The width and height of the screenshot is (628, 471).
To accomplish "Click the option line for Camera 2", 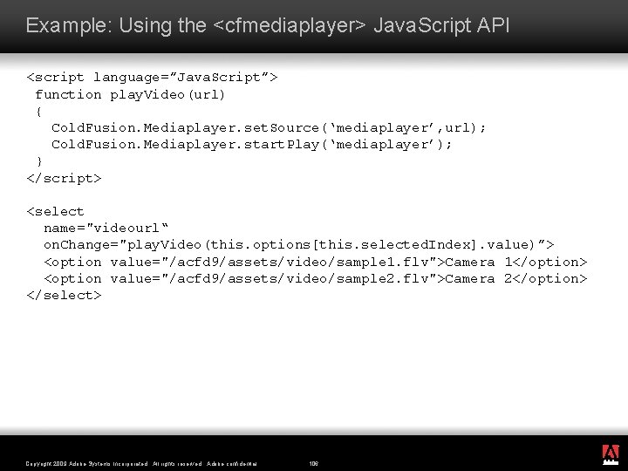I will (x=316, y=278).
